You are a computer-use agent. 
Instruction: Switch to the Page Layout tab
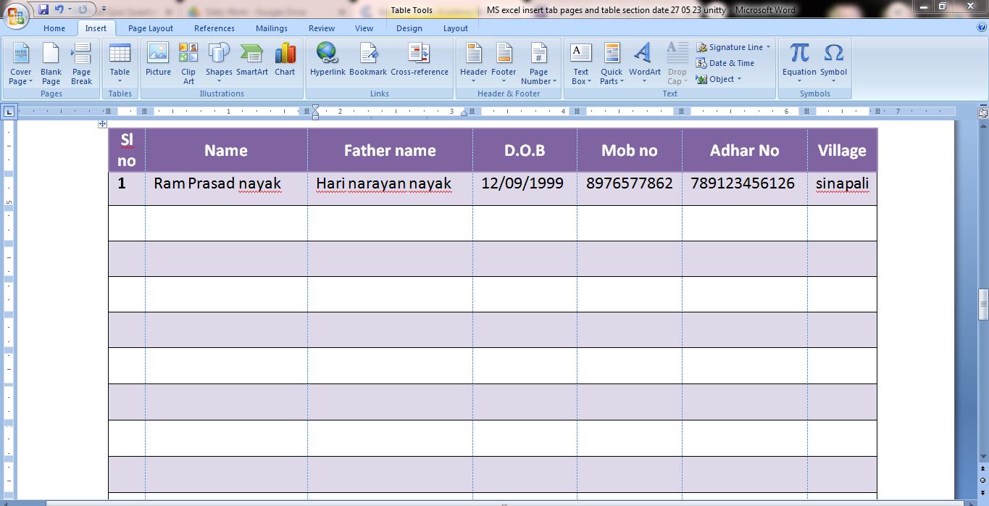click(x=151, y=28)
